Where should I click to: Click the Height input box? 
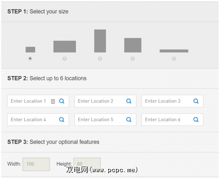coord(87,164)
